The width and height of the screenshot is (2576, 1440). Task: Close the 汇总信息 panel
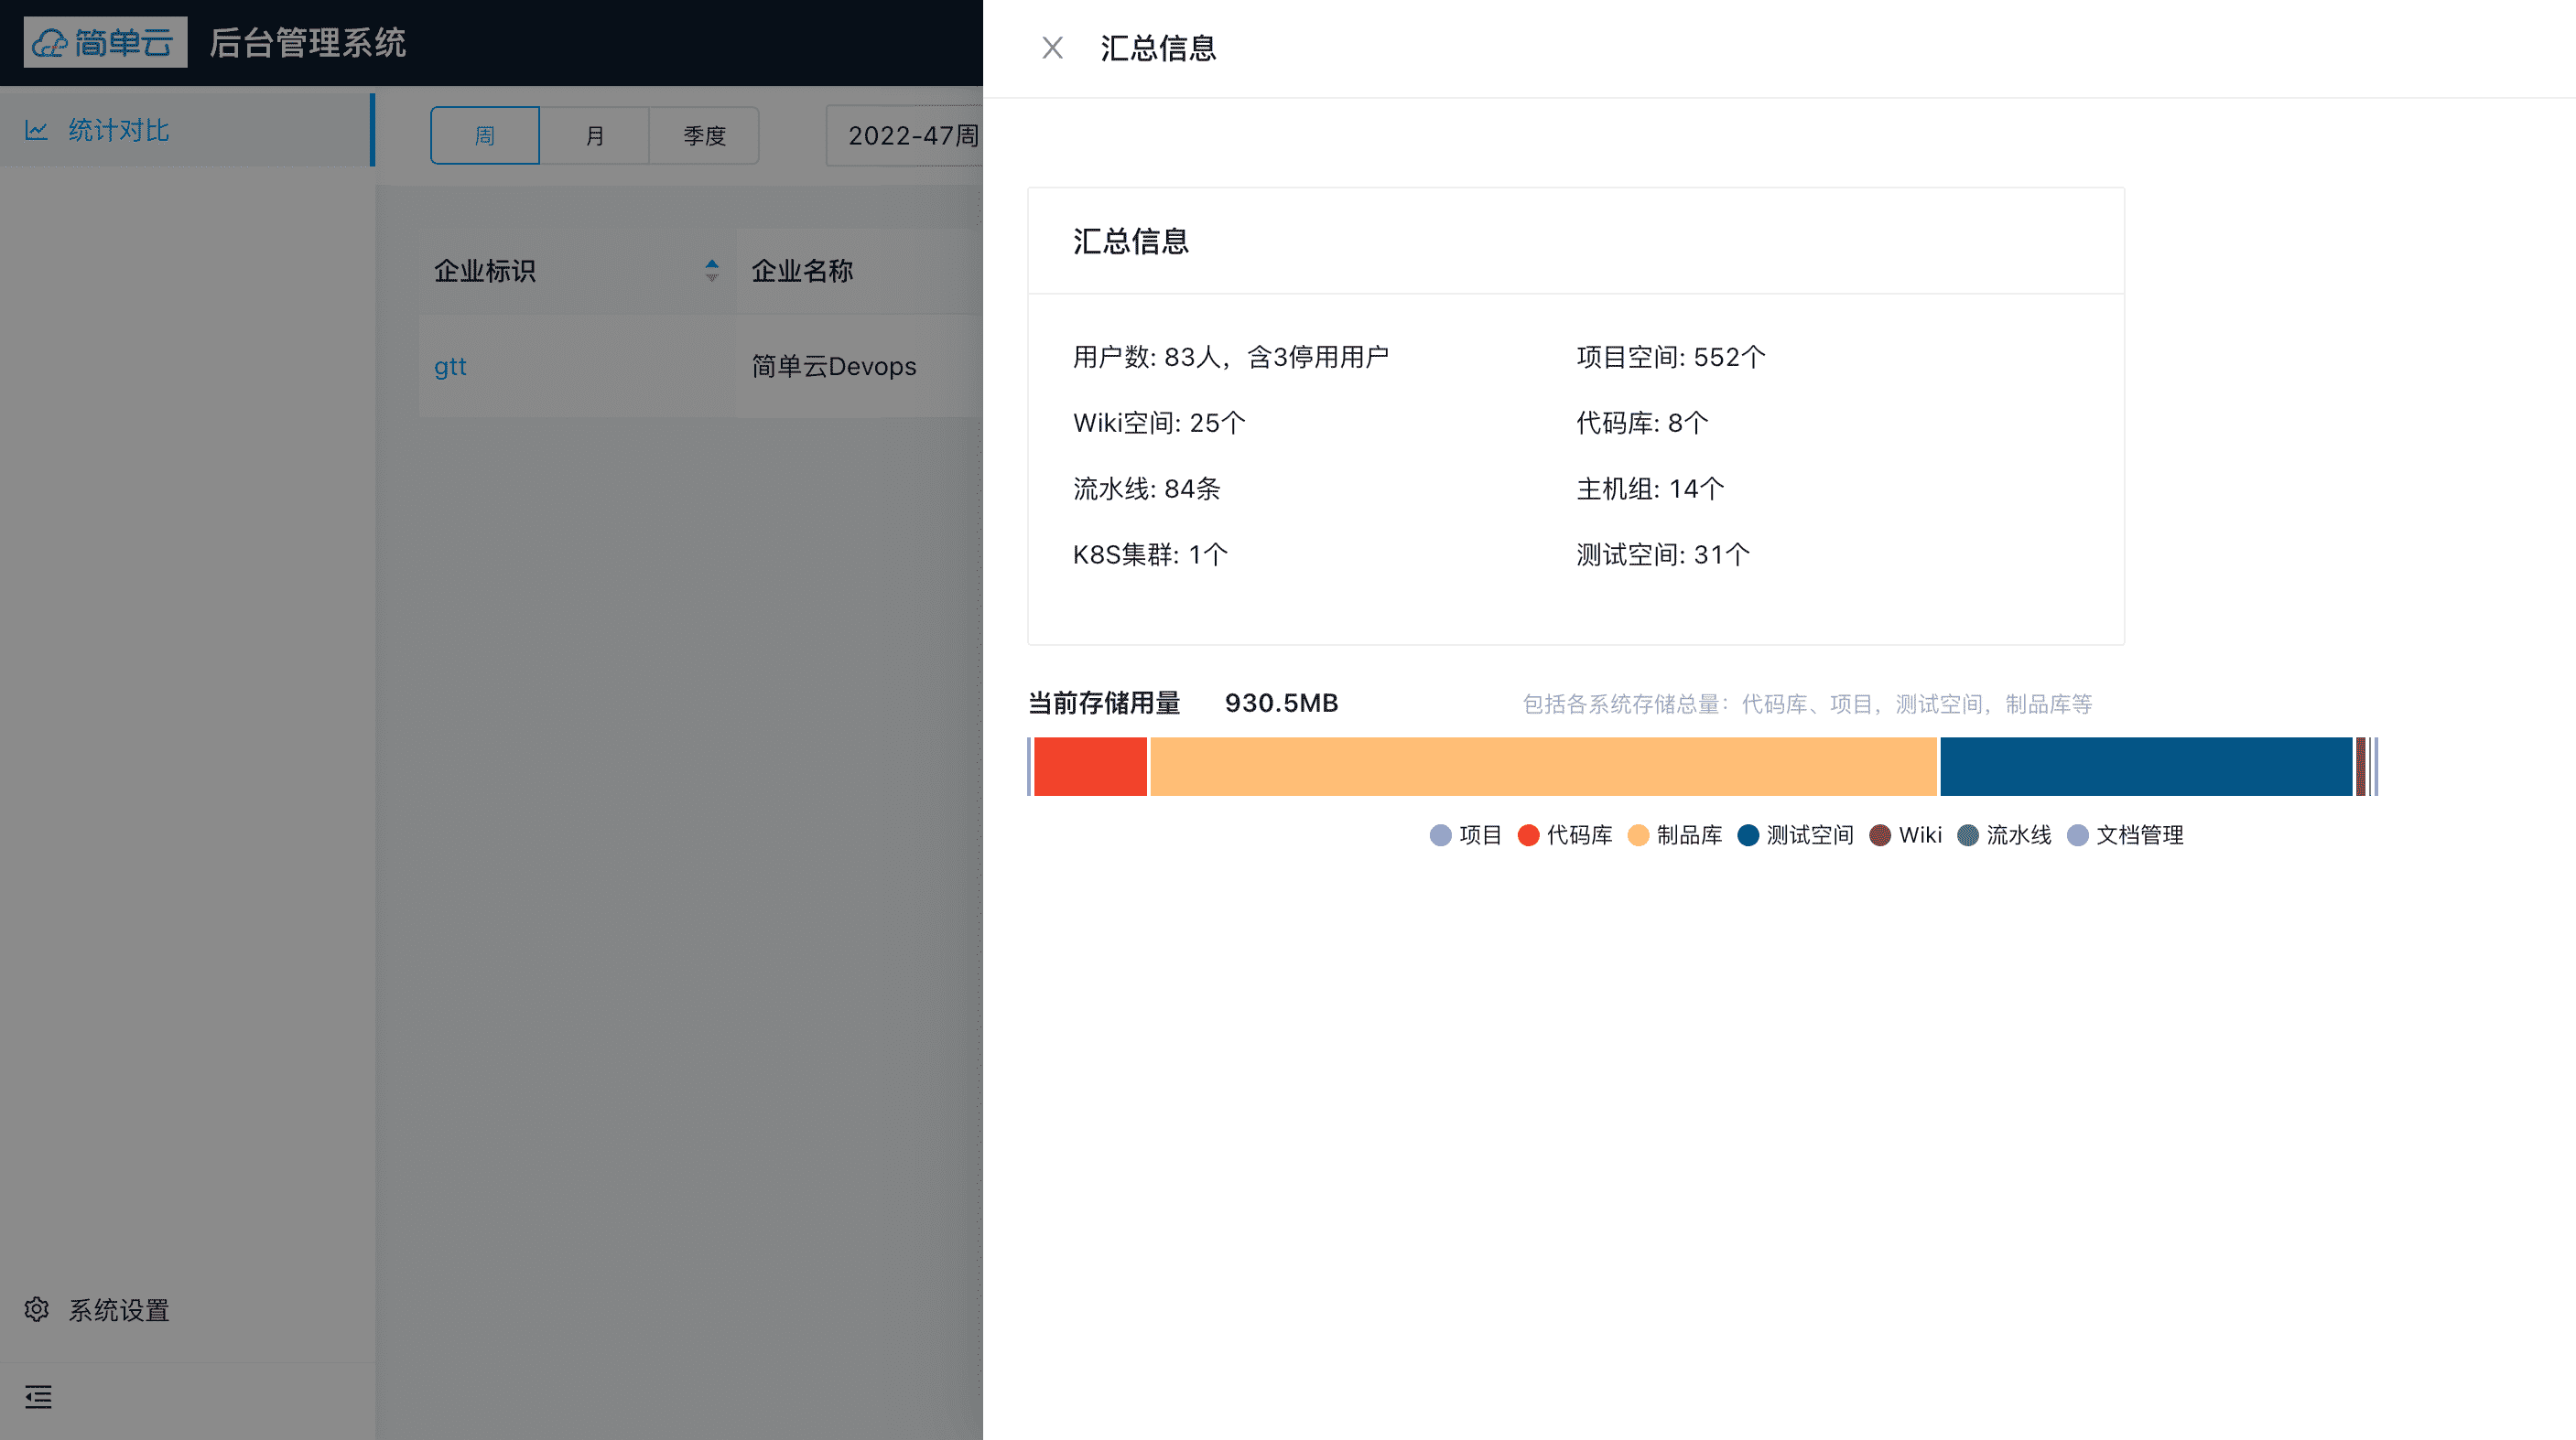[1052, 47]
